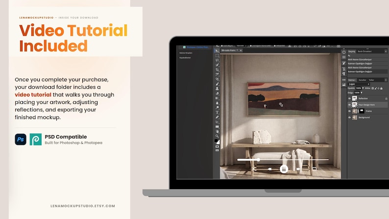Viewport: 389px width, 219px height.
Task: Switch to the Geçmiş (History) tab
Action: [352, 51]
